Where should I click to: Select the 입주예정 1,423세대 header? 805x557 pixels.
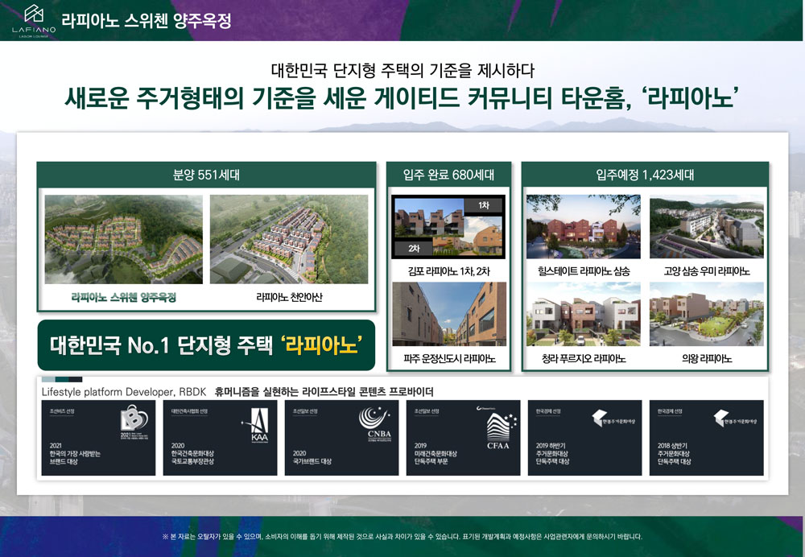pyautogui.click(x=645, y=174)
